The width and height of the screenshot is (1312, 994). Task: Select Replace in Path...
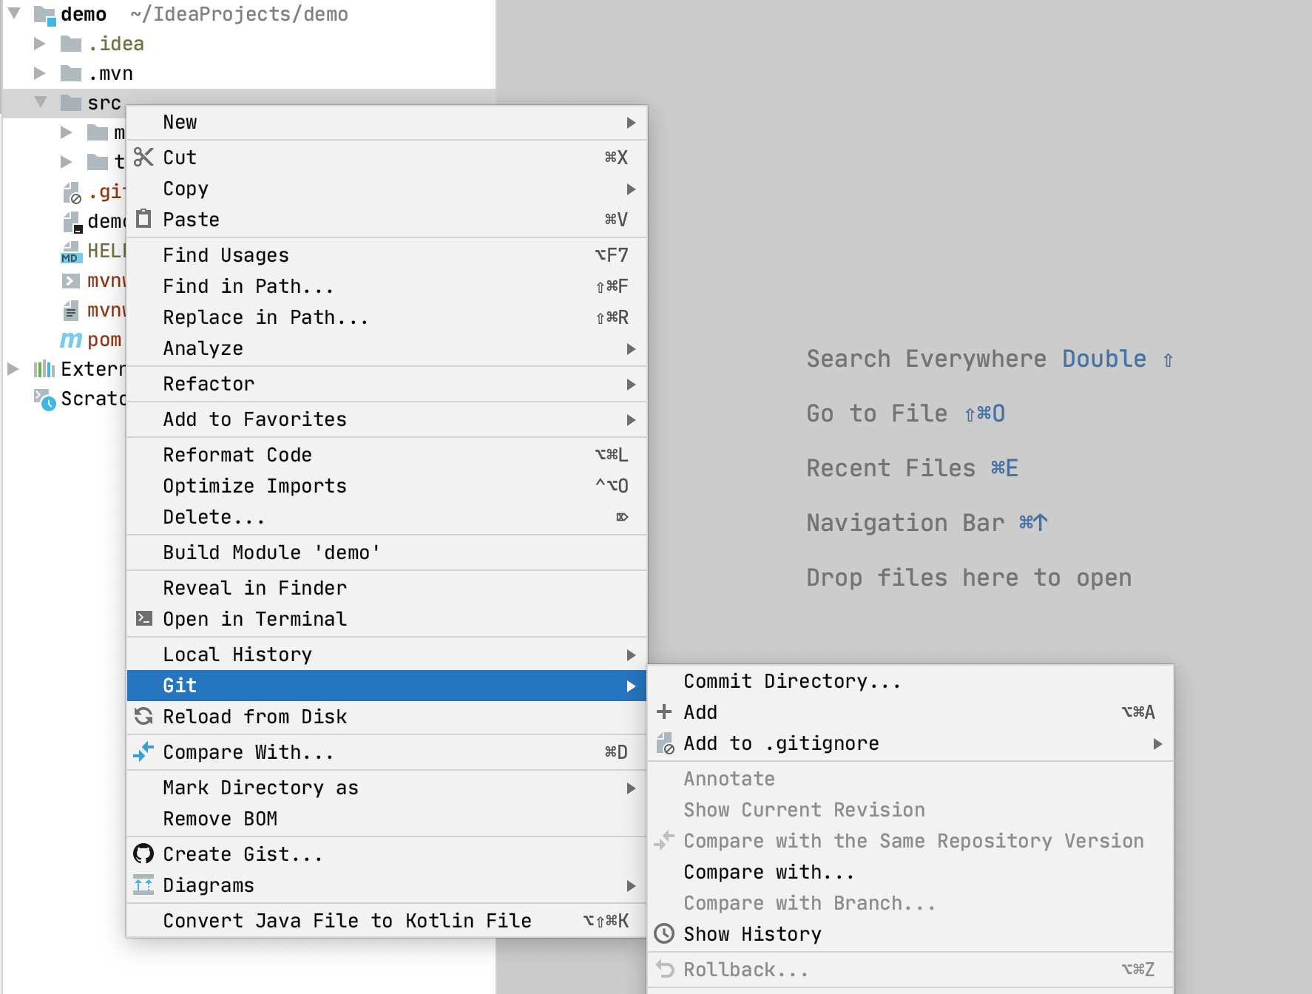tap(387, 317)
